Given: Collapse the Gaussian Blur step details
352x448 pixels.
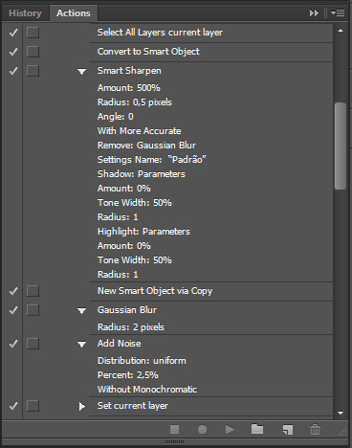Looking at the screenshot, I should 82,311.
